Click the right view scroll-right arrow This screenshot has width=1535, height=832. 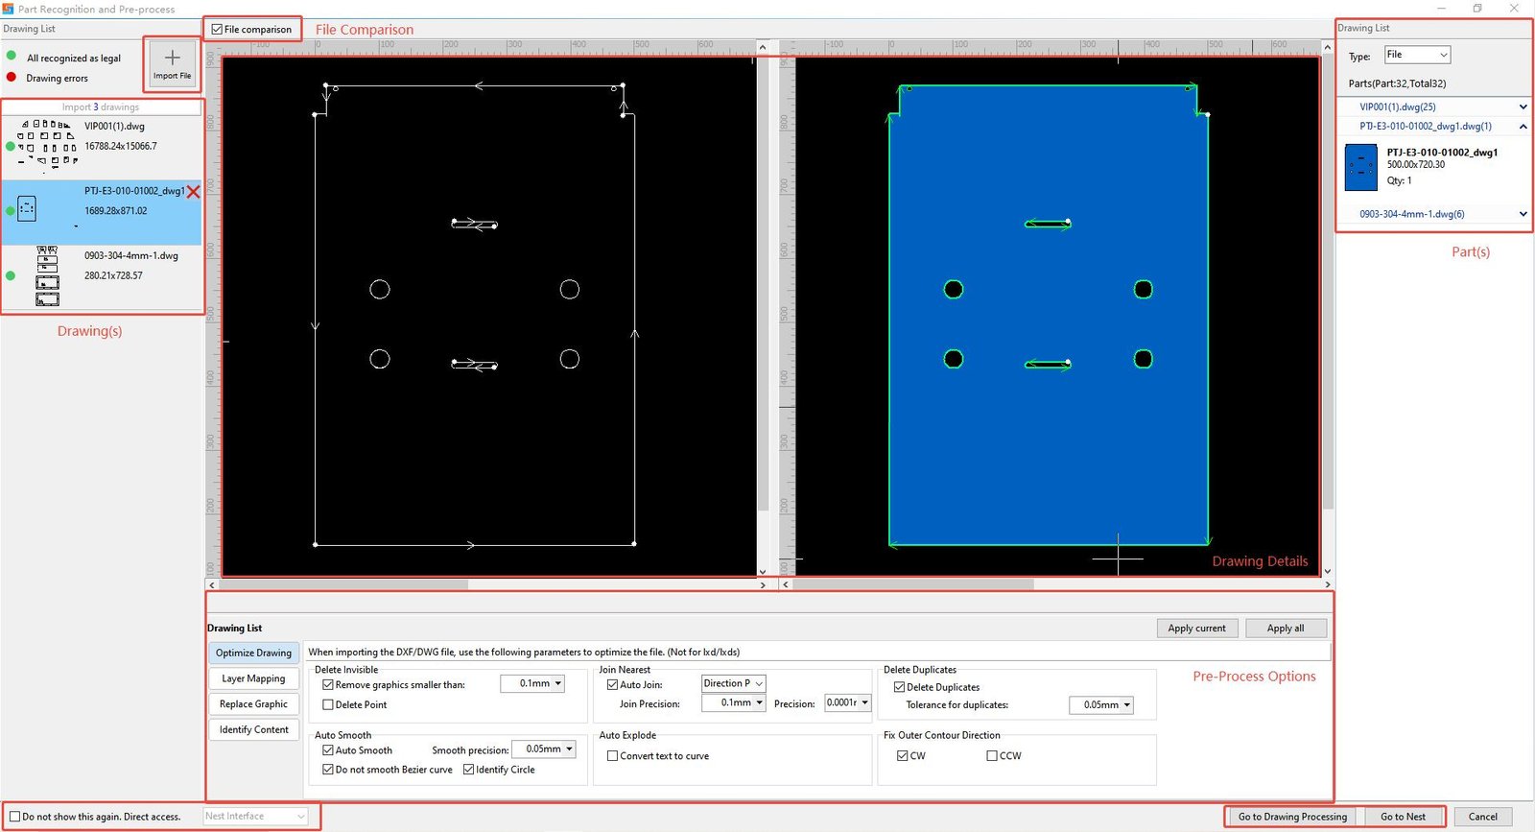coord(1328,584)
